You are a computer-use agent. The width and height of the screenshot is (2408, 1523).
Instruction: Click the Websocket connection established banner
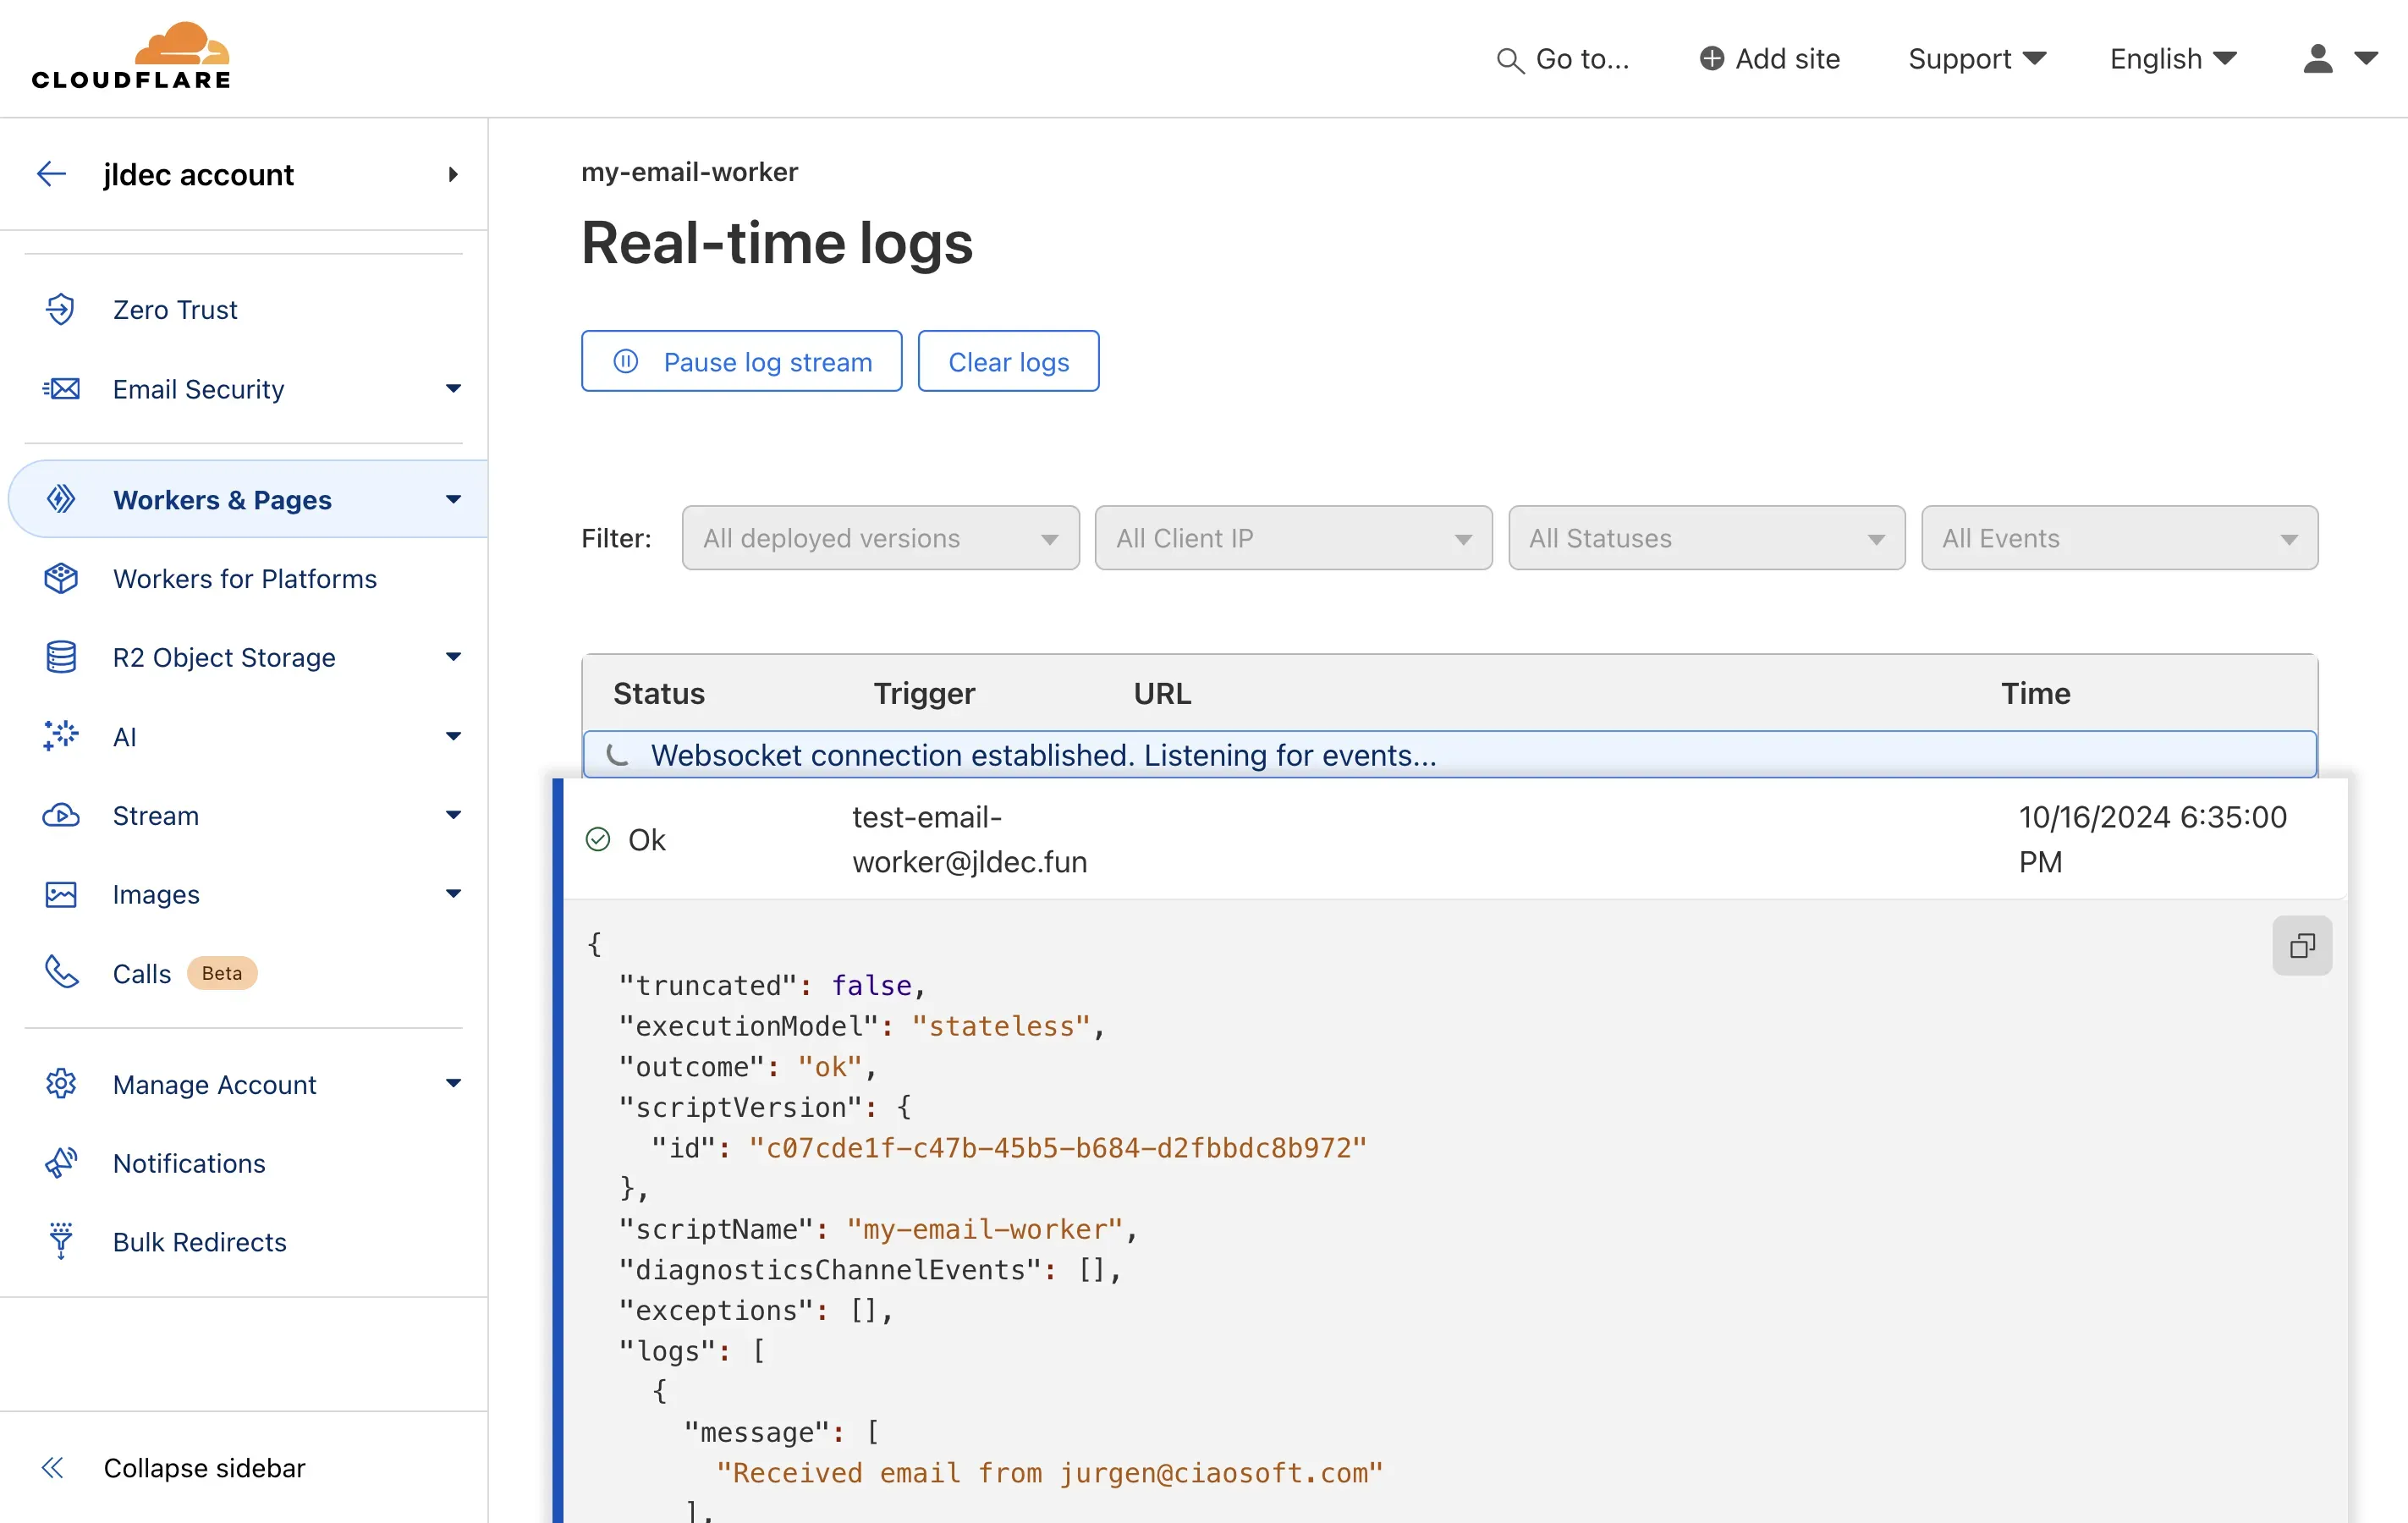[x=1449, y=754]
